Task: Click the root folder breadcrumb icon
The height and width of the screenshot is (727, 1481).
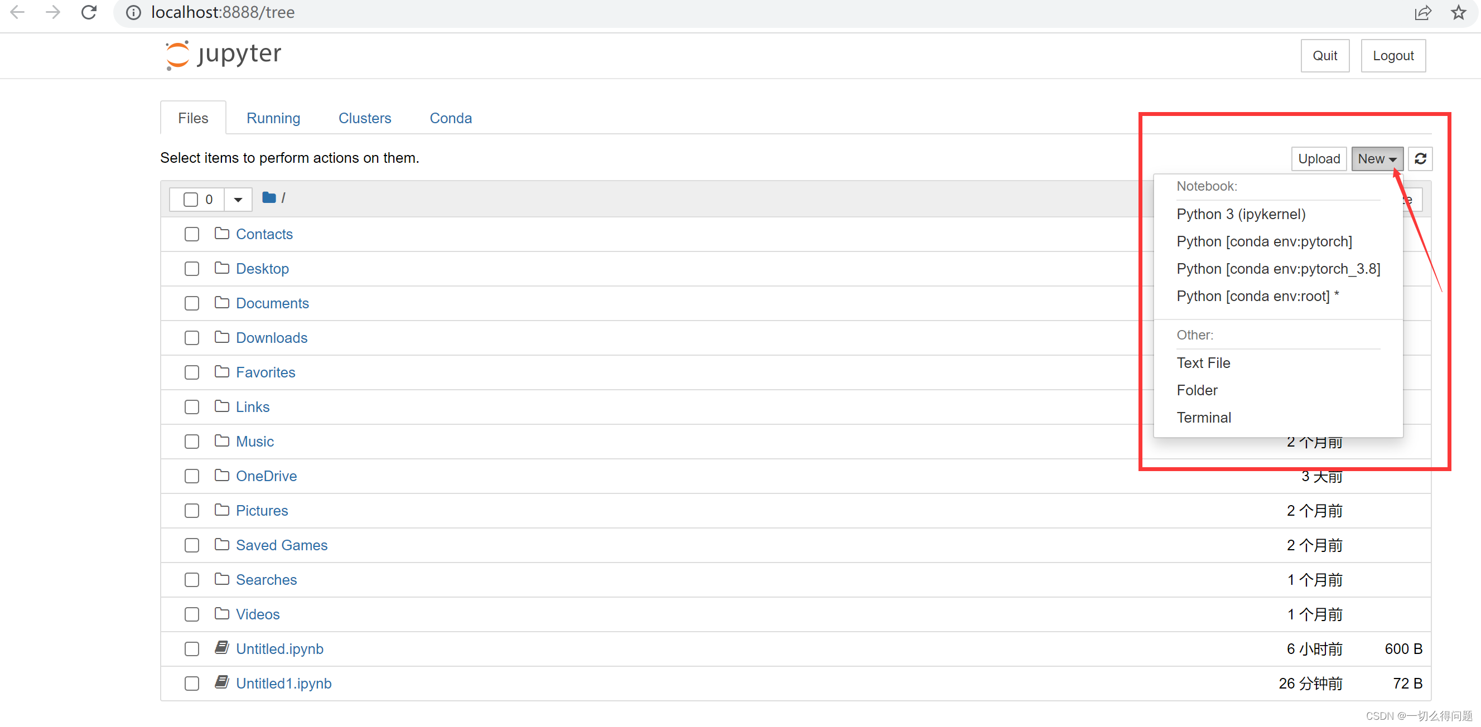Action: [268, 198]
